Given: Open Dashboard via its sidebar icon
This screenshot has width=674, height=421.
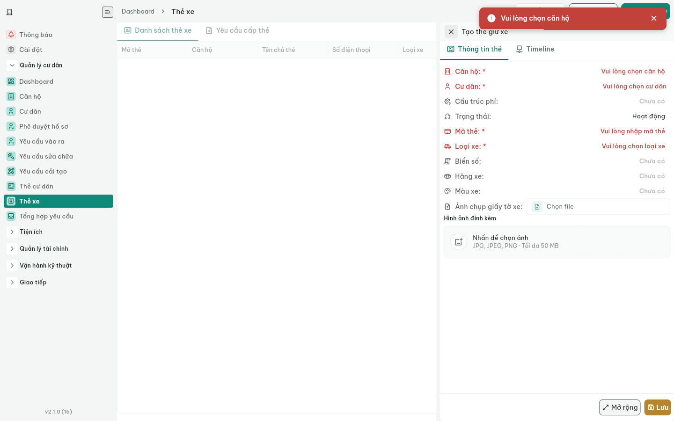Looking at the screenshot, I should [x=11, y=81].
